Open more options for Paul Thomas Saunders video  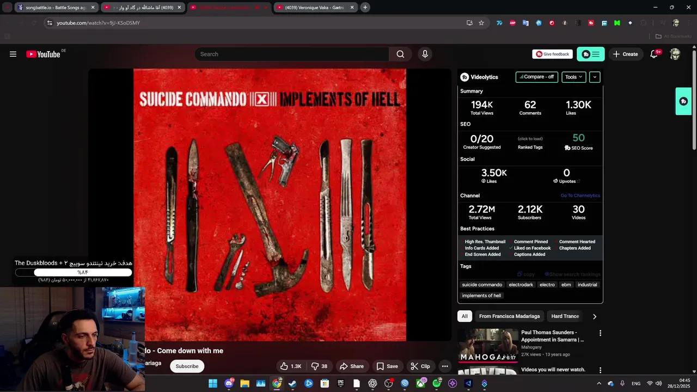(600, 333)
